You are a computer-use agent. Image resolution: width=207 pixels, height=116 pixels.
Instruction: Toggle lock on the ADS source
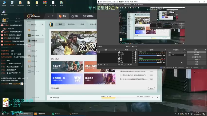point(135,58)
